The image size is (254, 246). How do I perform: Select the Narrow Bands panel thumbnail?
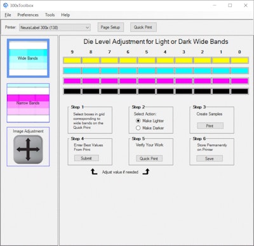pyautogui.click(x=28, y=103)
